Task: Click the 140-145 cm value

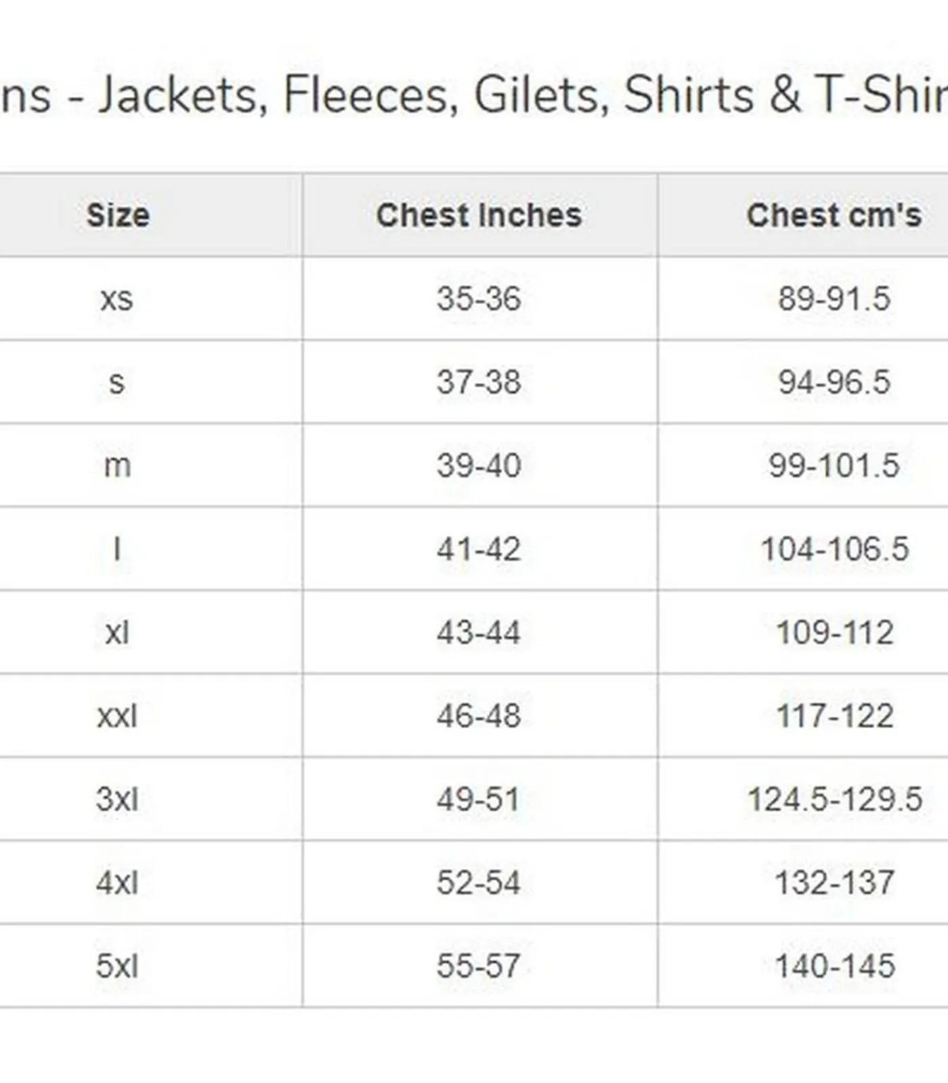Action: pyautogui.click(x=834, y=966)
